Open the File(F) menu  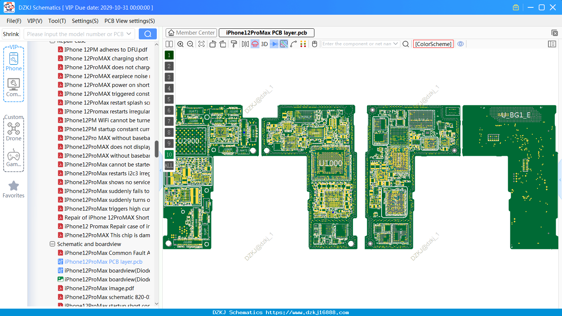tap(14, 21)
